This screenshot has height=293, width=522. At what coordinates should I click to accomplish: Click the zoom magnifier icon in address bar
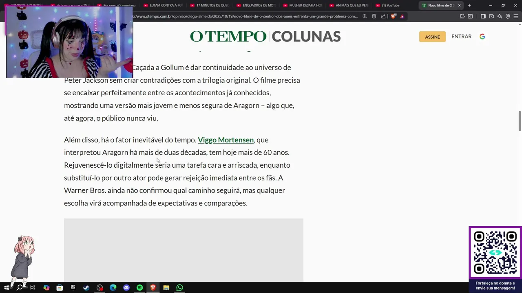pyautogui.click(x=365, y=16)
